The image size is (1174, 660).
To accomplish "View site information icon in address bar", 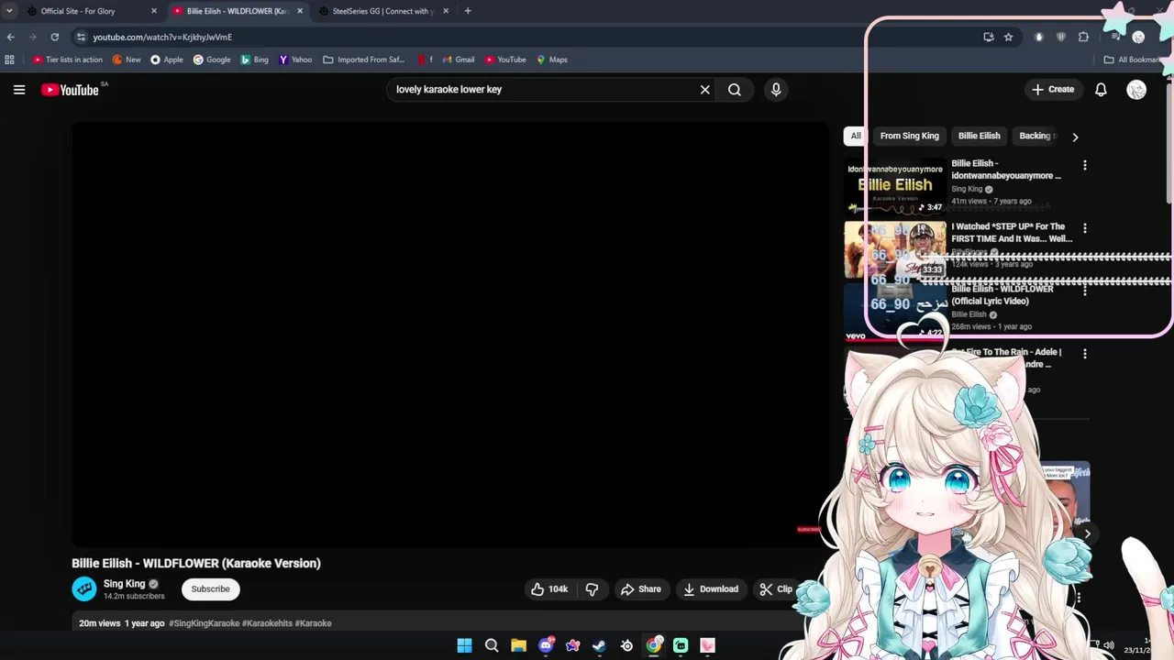I will tap(81, 37).
